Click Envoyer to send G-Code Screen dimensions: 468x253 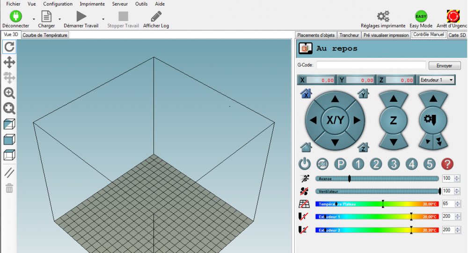[445, 65]
